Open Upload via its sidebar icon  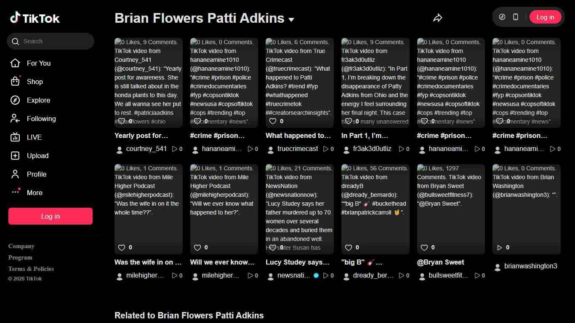[x=16, y=156]
